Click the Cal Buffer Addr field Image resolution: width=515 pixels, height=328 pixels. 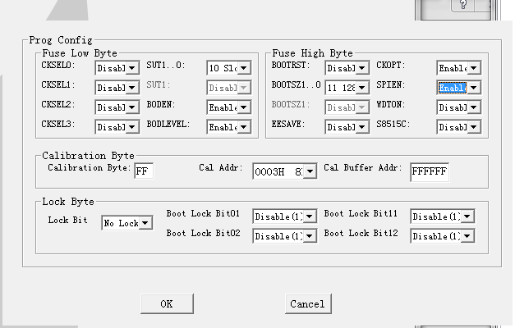(x=430, y=171)
